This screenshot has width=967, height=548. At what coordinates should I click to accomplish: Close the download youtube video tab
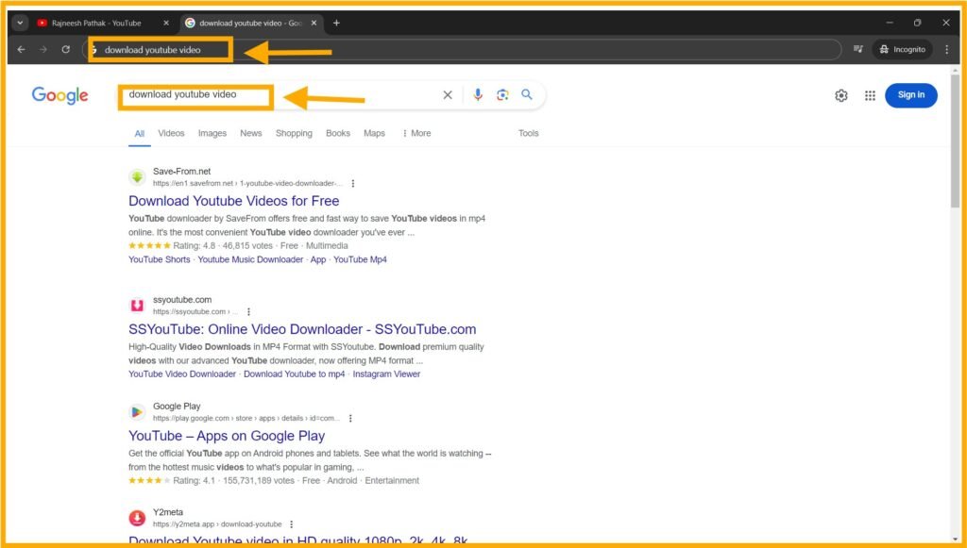click(314, 23)
